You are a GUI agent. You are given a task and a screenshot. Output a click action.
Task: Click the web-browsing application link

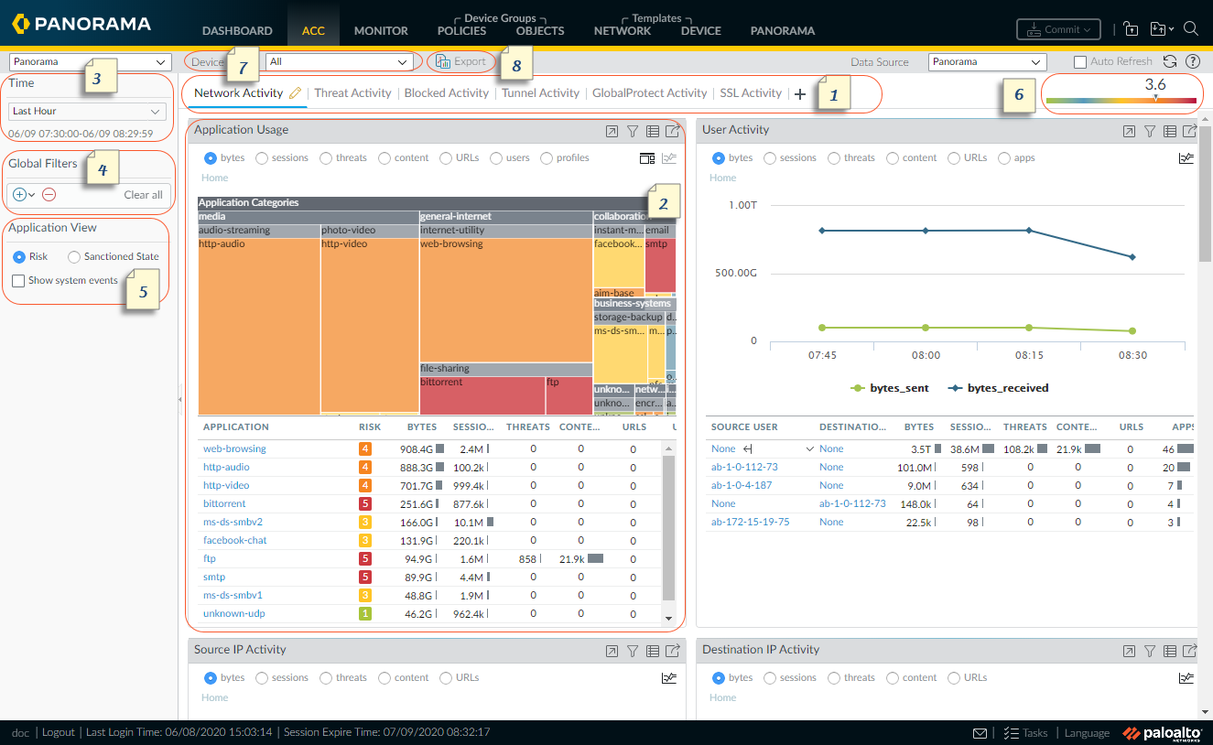tap(234, 449)
